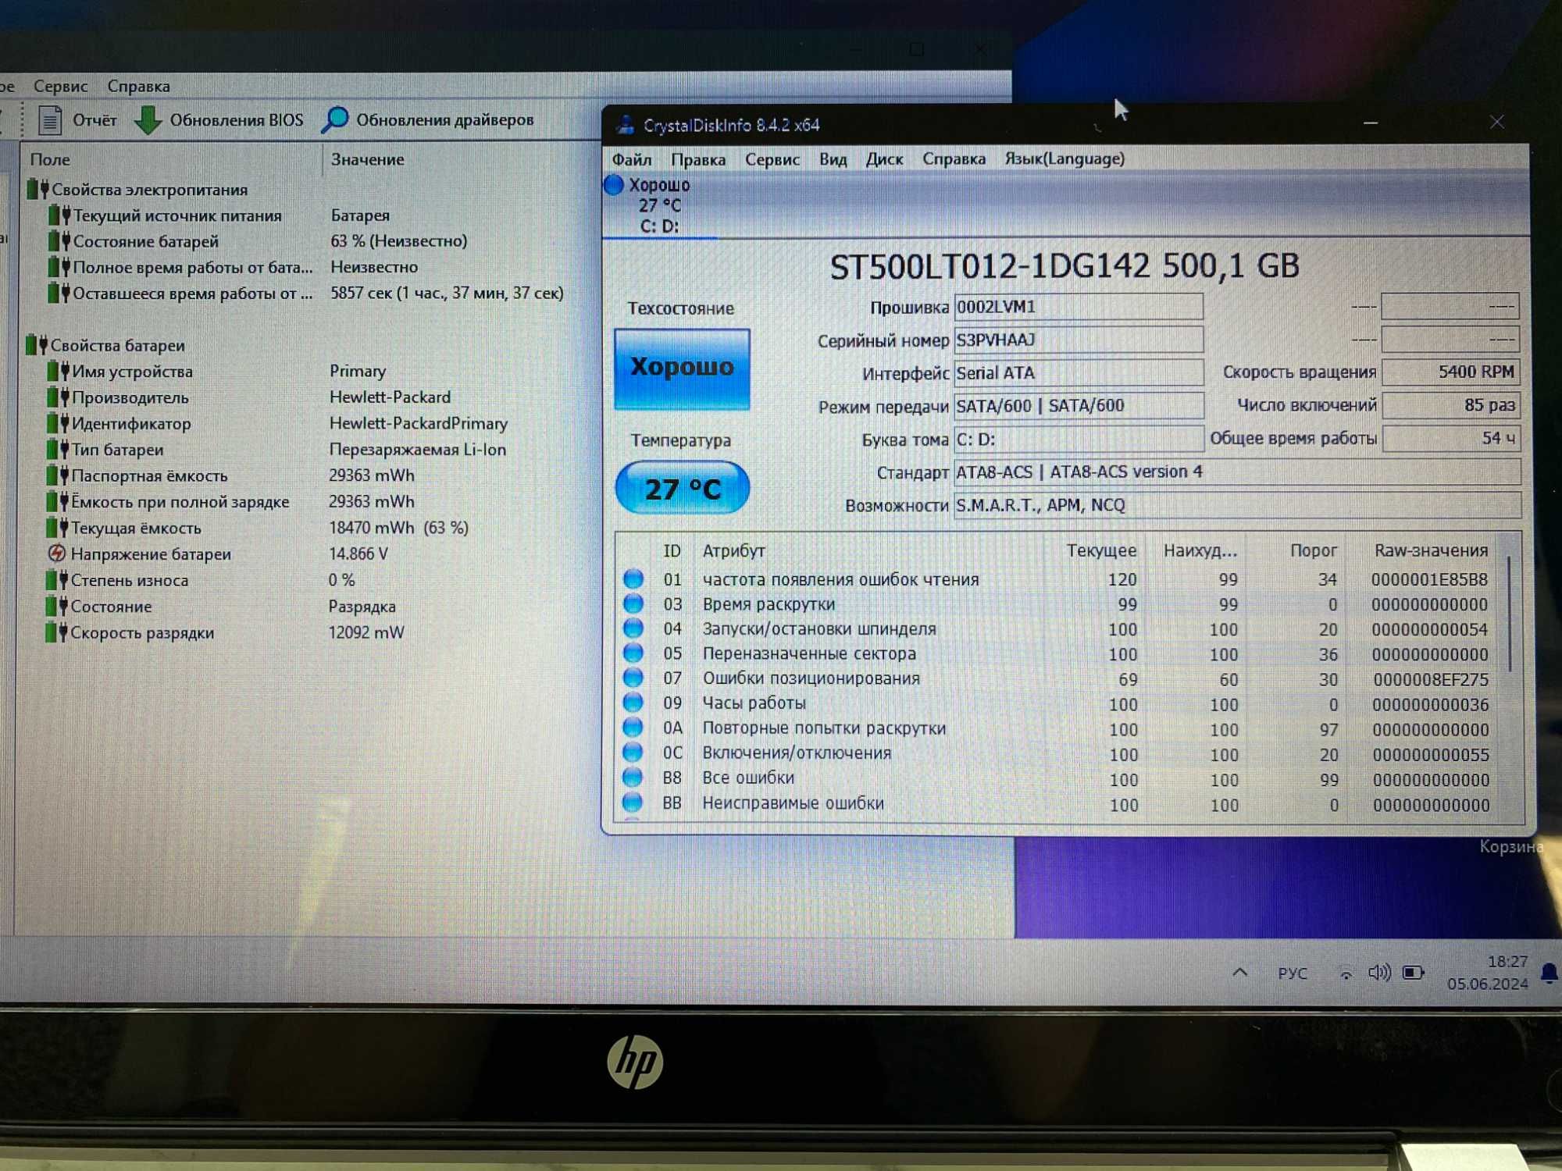Click the Атрибут column header
Viewport: 1562px width, 1171px height.
tap(733, 550)
